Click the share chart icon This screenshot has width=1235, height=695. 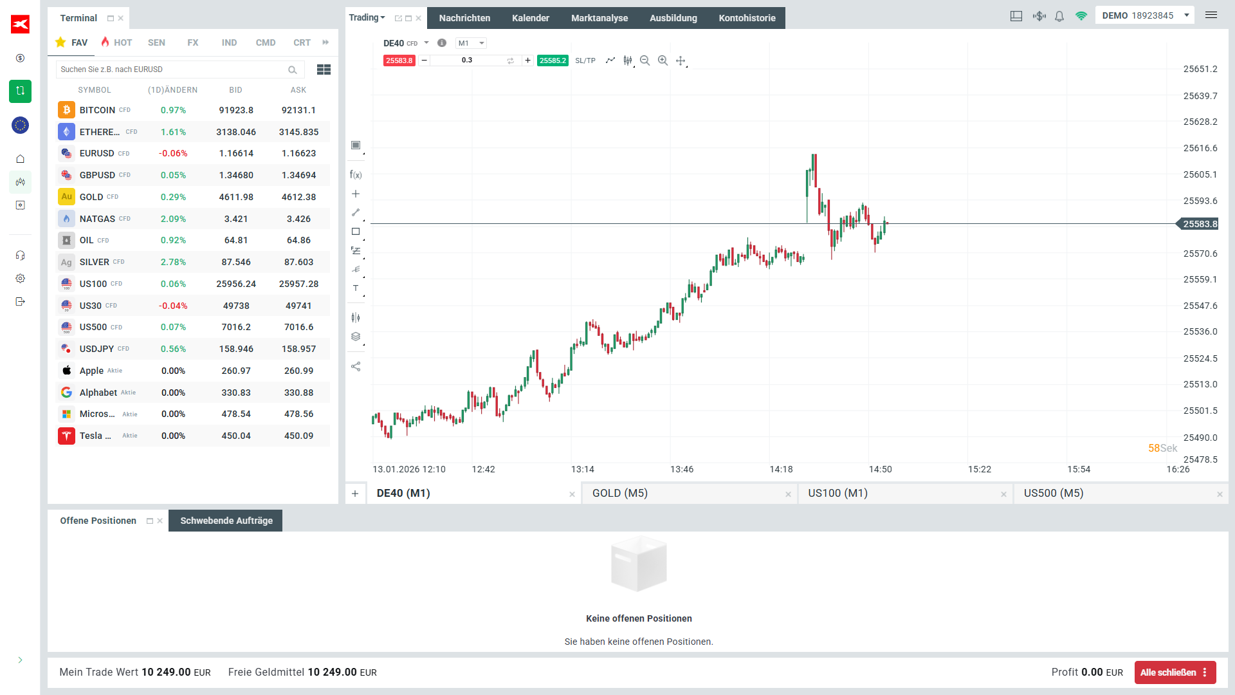pyautogui.click(x=356, y=366)
